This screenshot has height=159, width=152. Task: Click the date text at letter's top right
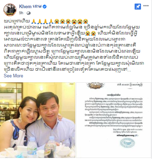130,85
